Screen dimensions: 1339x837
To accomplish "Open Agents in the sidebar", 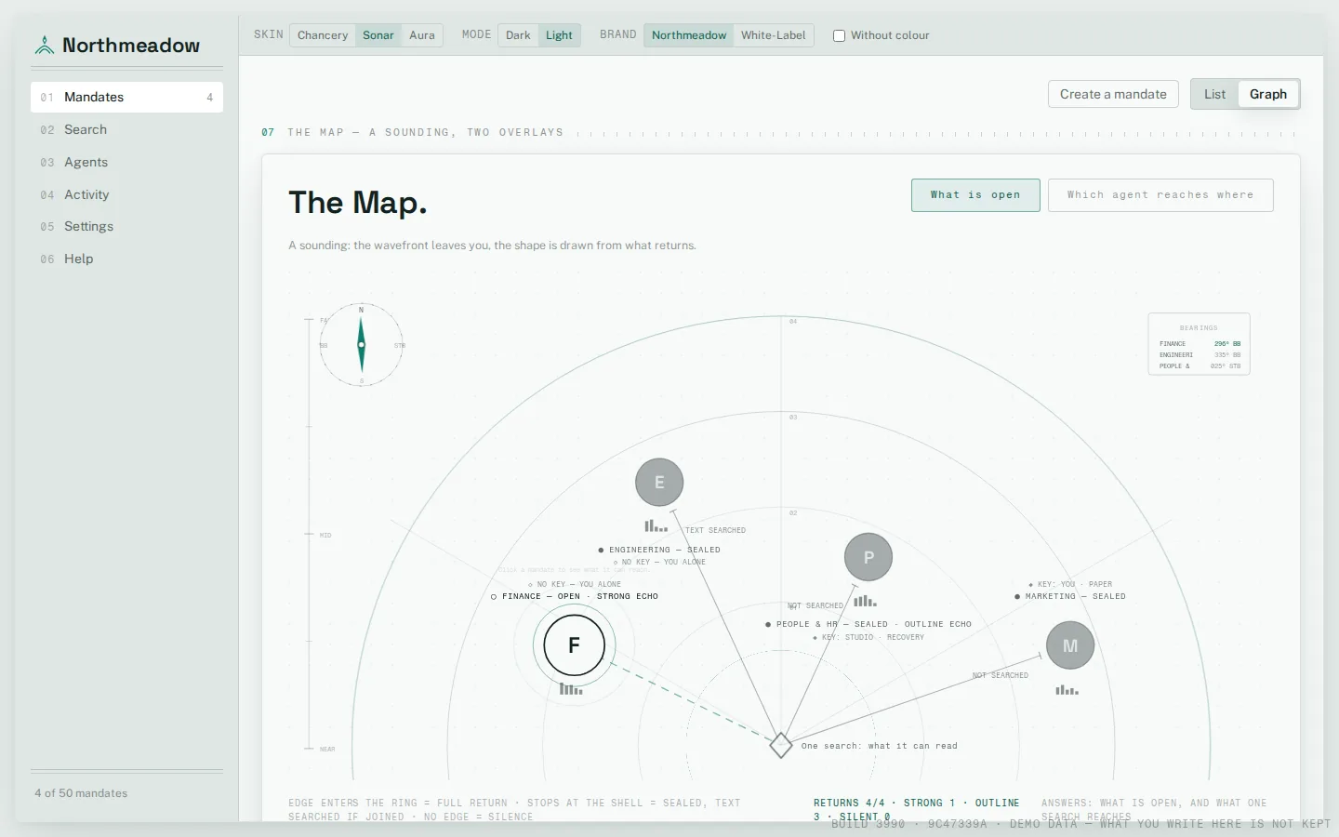I will (x=126, y=162).
